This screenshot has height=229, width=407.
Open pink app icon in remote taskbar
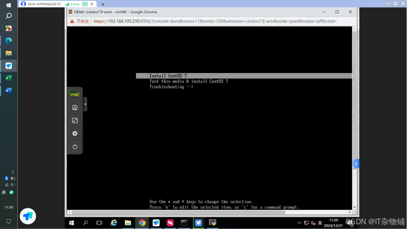pos(170,223)
